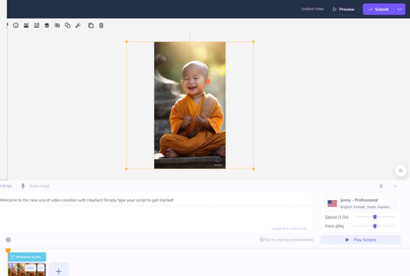Open the scene thumbnail's three-dot menu

click(x=41, y=268)
